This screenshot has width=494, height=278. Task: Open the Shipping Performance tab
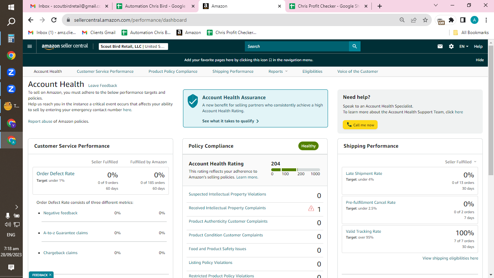pyautogui.click(x=233, y=71)
